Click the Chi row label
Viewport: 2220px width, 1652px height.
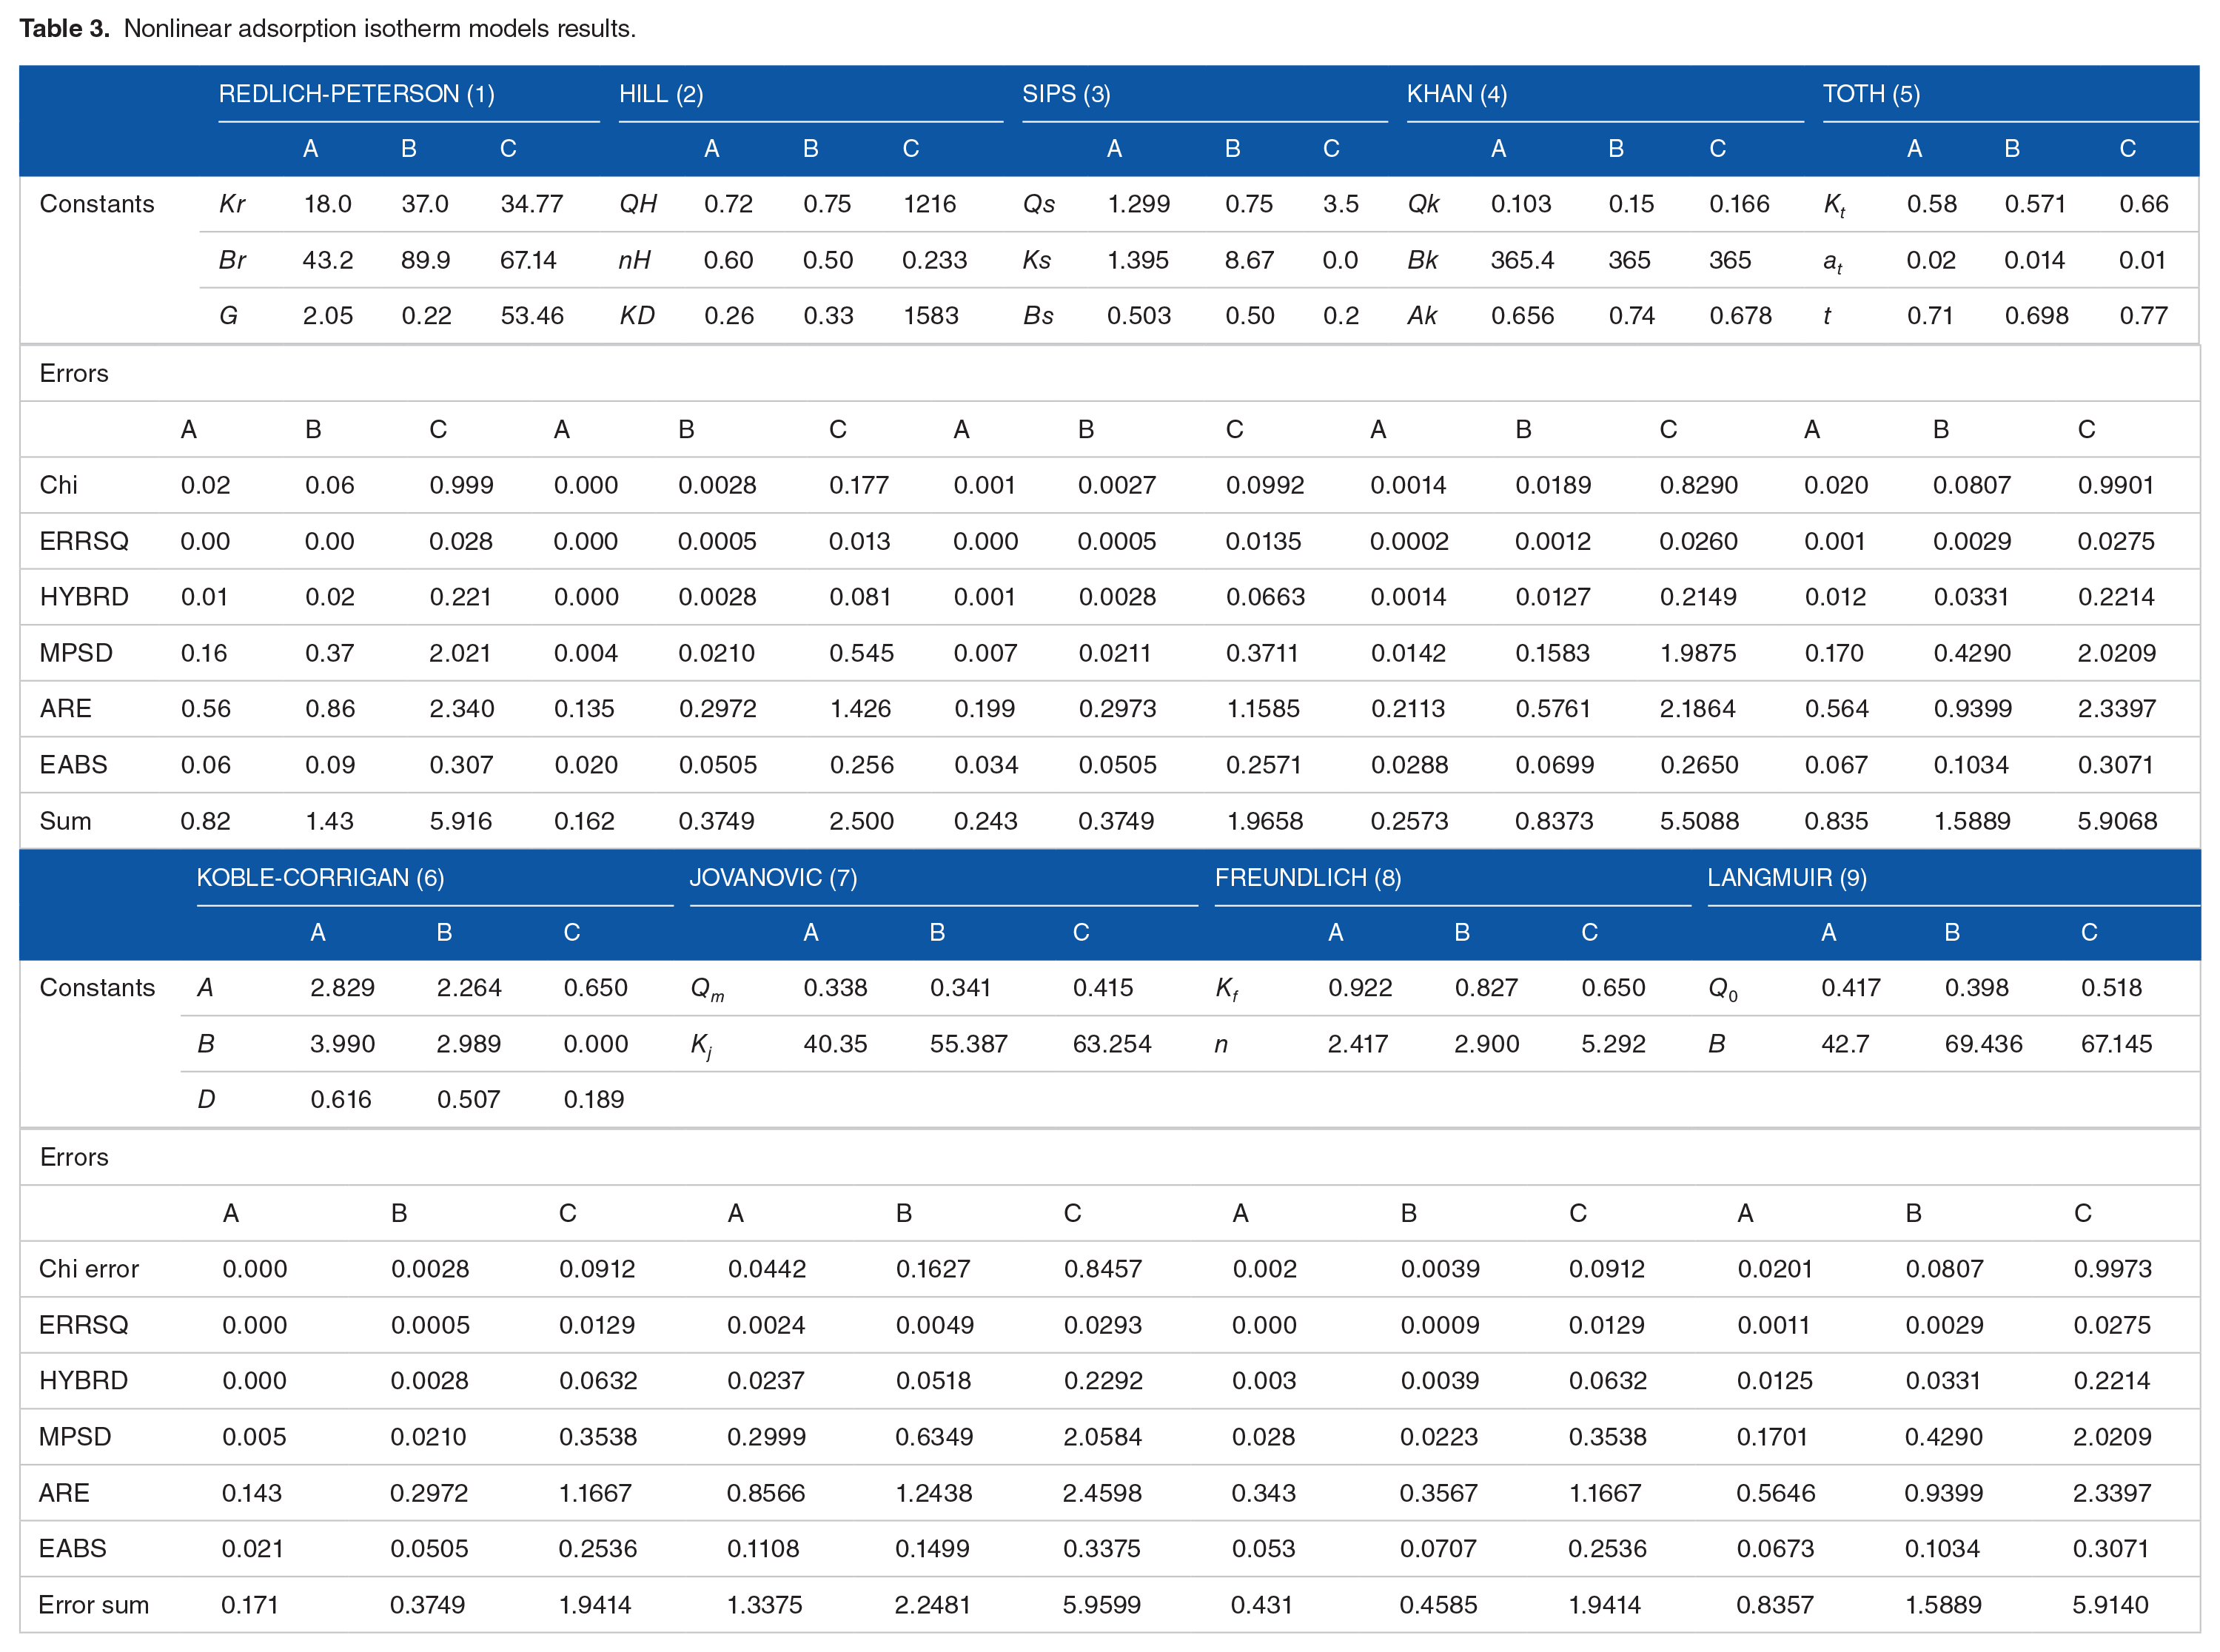pyautogui.click(x=58, y=485)
